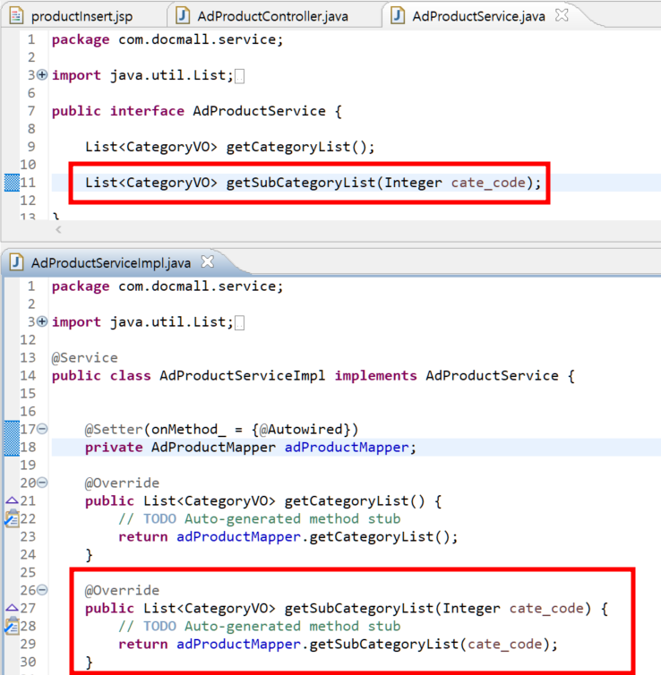
Task: Collapse getCategoryList method at line 20
Action: click(42, 483)
